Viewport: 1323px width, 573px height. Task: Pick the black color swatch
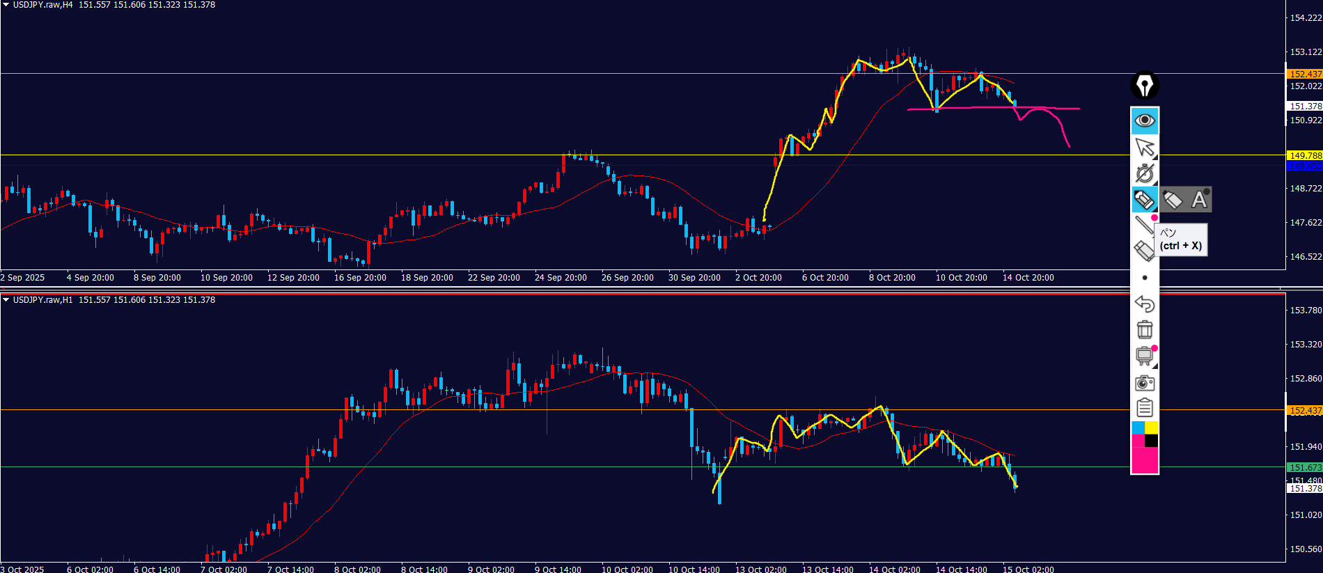point(1152,441)
